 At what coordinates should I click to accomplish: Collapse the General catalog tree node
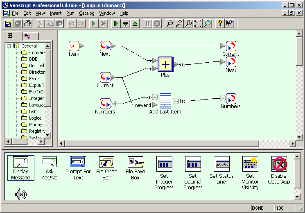[9, 46]
